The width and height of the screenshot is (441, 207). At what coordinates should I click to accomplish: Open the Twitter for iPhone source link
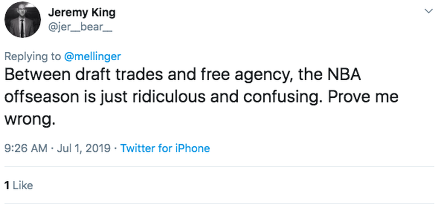(x=165, y=148)
